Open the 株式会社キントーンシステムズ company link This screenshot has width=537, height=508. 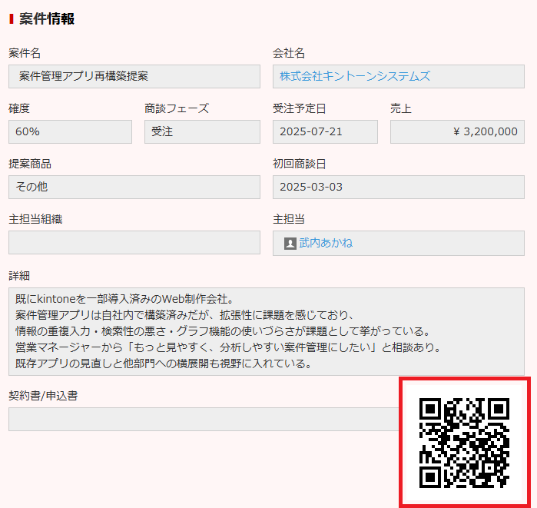[x=355, y=76]
